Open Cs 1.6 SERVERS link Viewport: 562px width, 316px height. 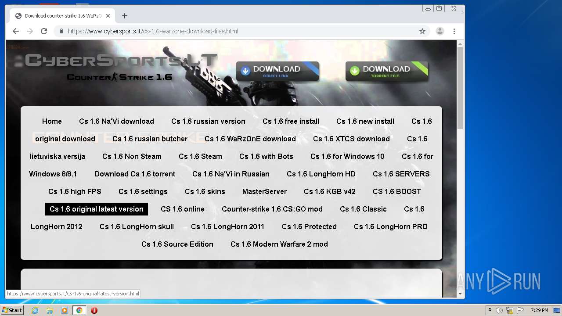coord(401,174)
